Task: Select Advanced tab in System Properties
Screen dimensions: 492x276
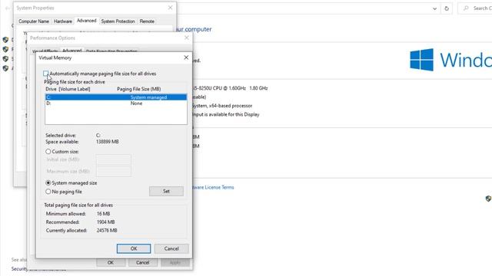Action: pyautogui.click(x=87, y=21)
